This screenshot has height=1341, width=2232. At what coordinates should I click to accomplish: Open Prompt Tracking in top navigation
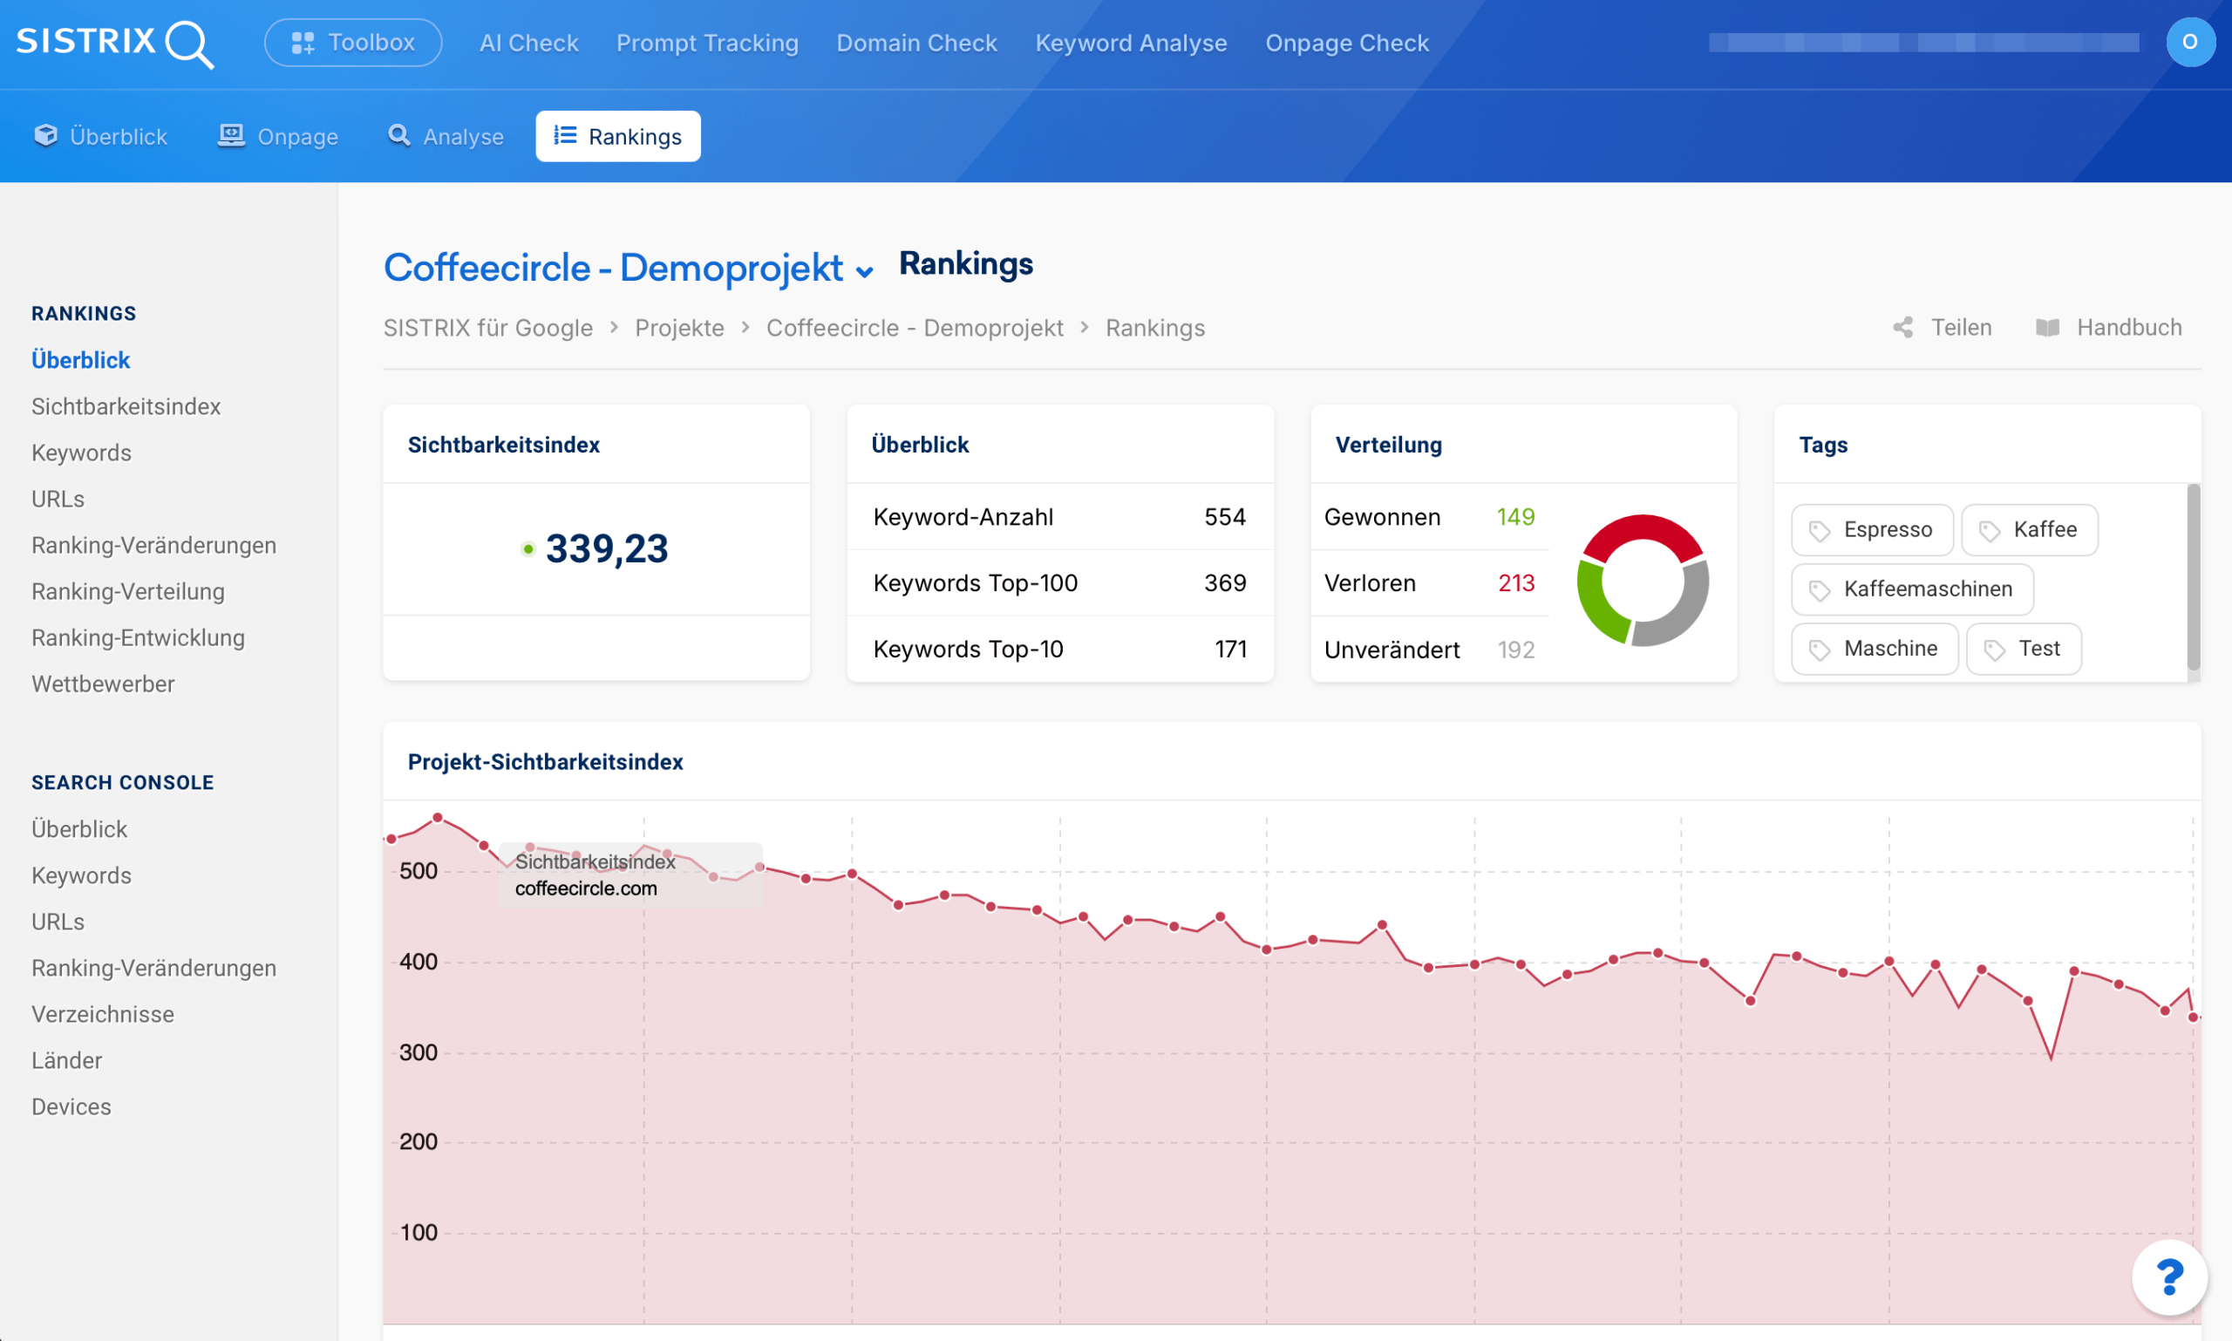(x=708, y=43)
